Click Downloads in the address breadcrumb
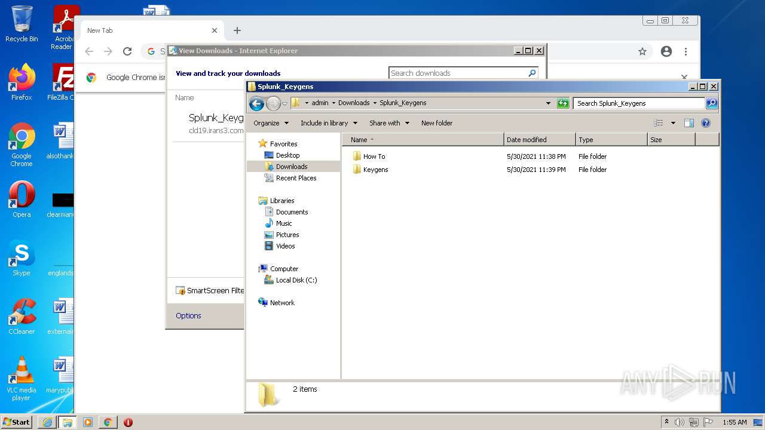This screenshot has height=430, width=765. [354, 103]
